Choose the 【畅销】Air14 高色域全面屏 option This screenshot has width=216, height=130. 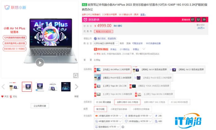coord(150,70)
